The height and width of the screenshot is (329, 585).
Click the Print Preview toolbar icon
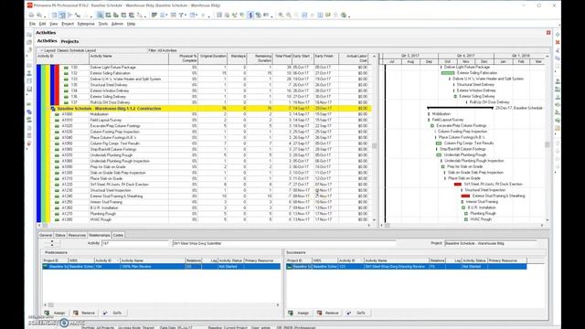(39, 16)
